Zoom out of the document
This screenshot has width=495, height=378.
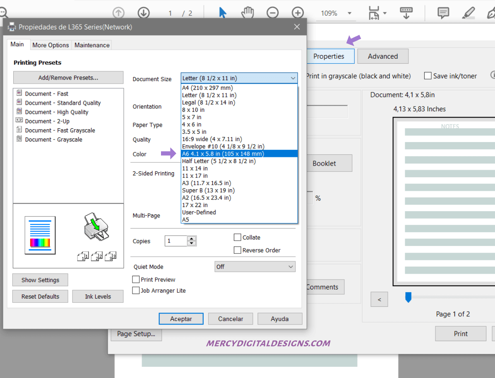273,13
